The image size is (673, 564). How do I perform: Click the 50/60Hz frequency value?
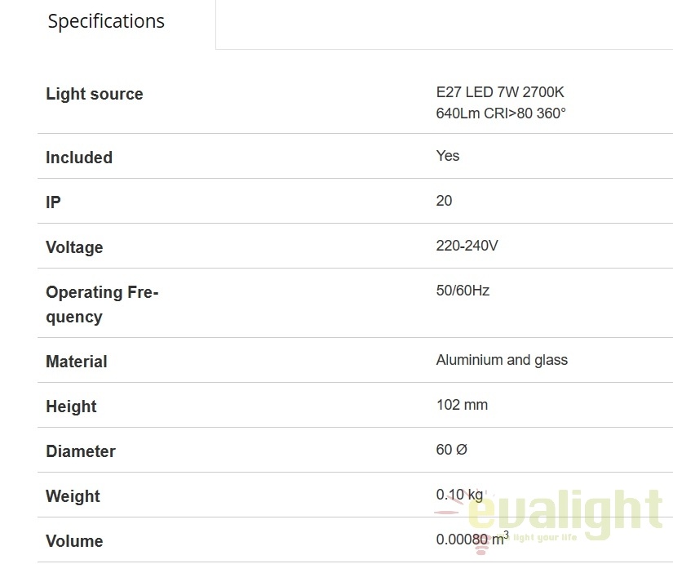click(x=463, y=291)
